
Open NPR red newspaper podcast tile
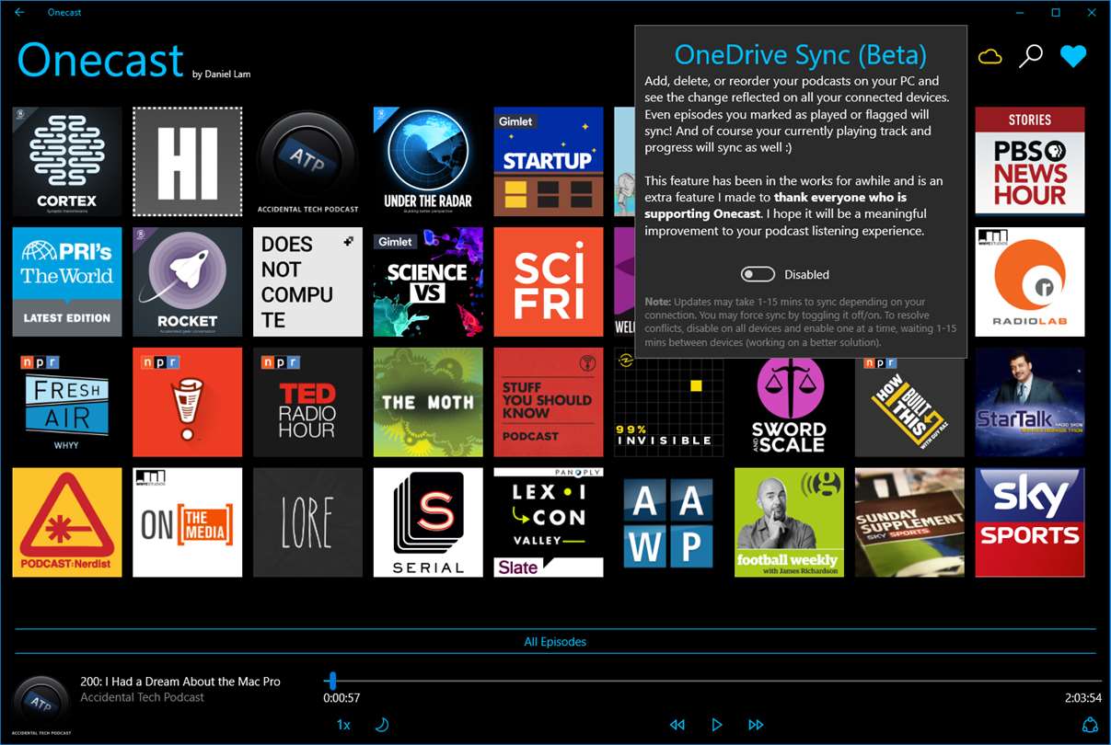tap(188, 402)
